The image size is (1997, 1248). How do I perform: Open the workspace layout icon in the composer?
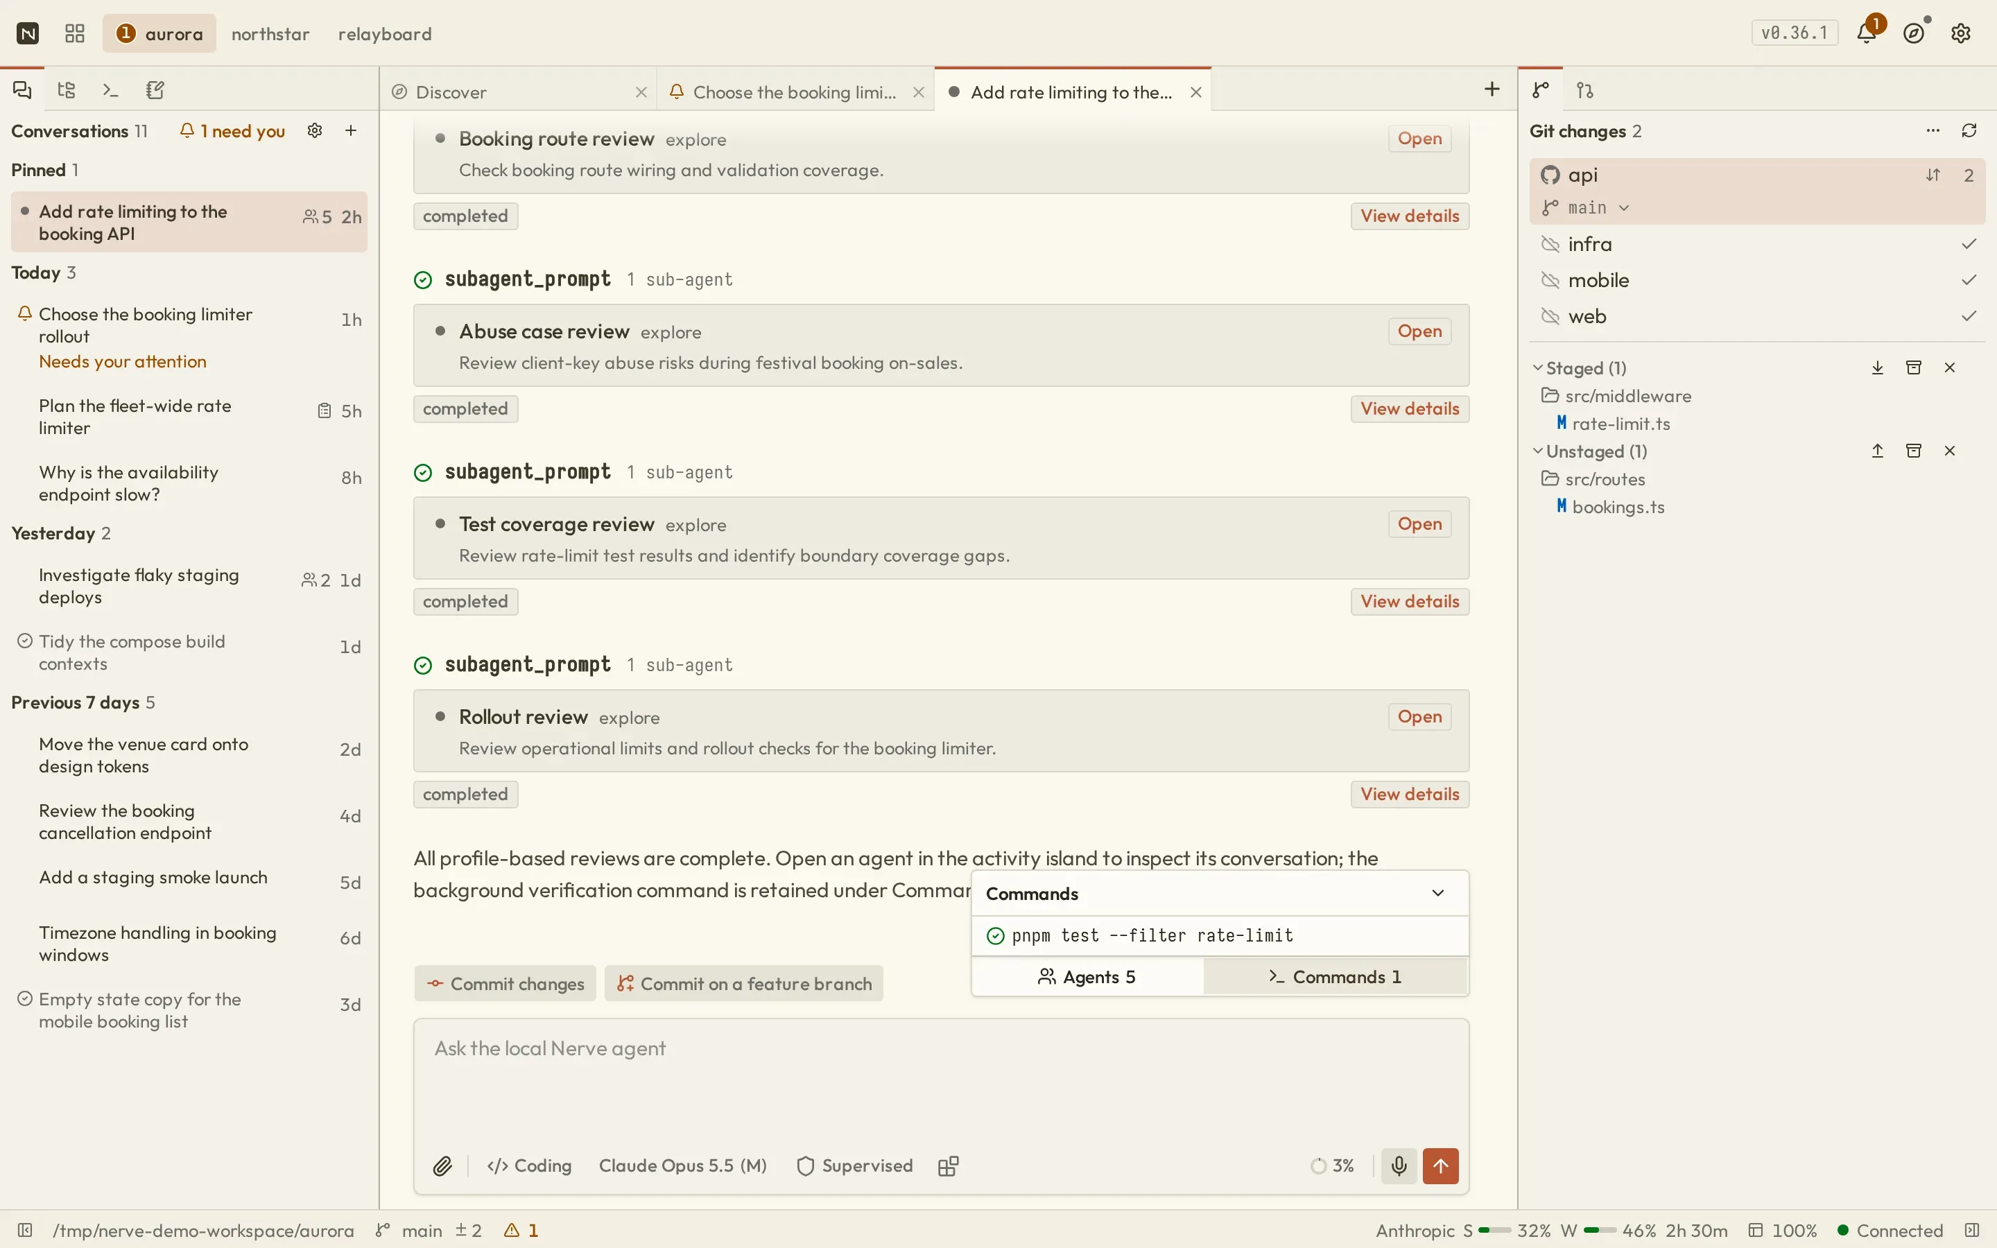(948, 1165)
